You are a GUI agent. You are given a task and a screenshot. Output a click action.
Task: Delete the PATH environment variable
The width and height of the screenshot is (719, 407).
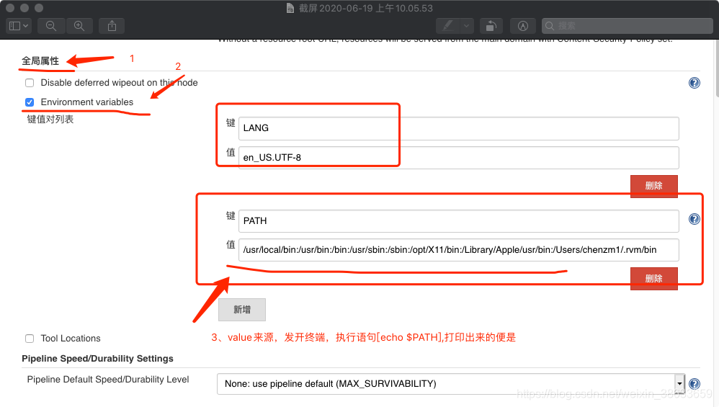(654, 279)
